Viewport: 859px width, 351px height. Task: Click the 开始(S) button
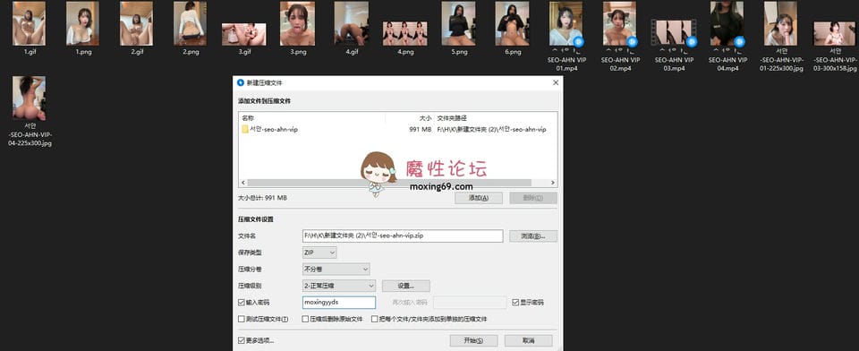point(473,340)
